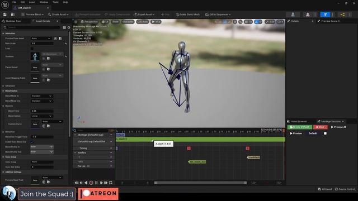Select the blue Animation mode icon
Viewport: 358px width, 201px height.
pos(325,15)
